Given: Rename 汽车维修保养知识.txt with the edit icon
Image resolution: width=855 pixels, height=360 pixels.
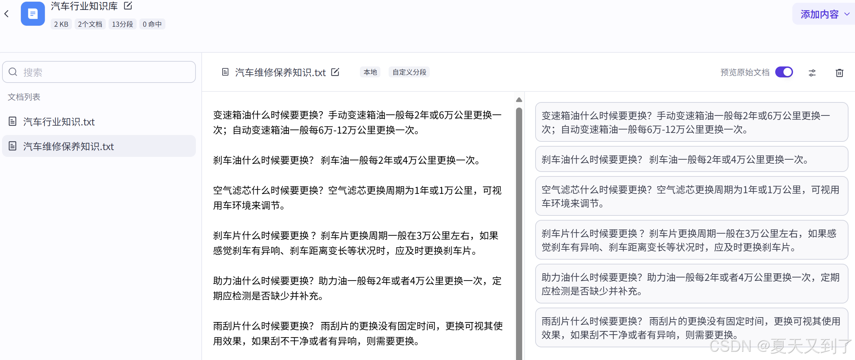Looking at the screenshot, I should click(x=335, y=72).
